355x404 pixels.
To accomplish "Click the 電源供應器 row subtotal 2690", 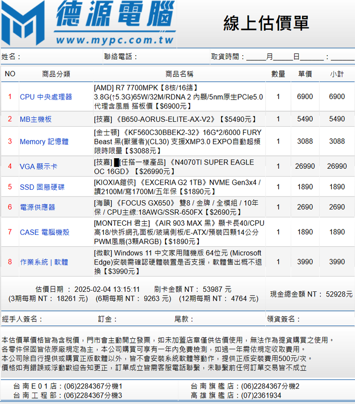I will tap(337, 207).
